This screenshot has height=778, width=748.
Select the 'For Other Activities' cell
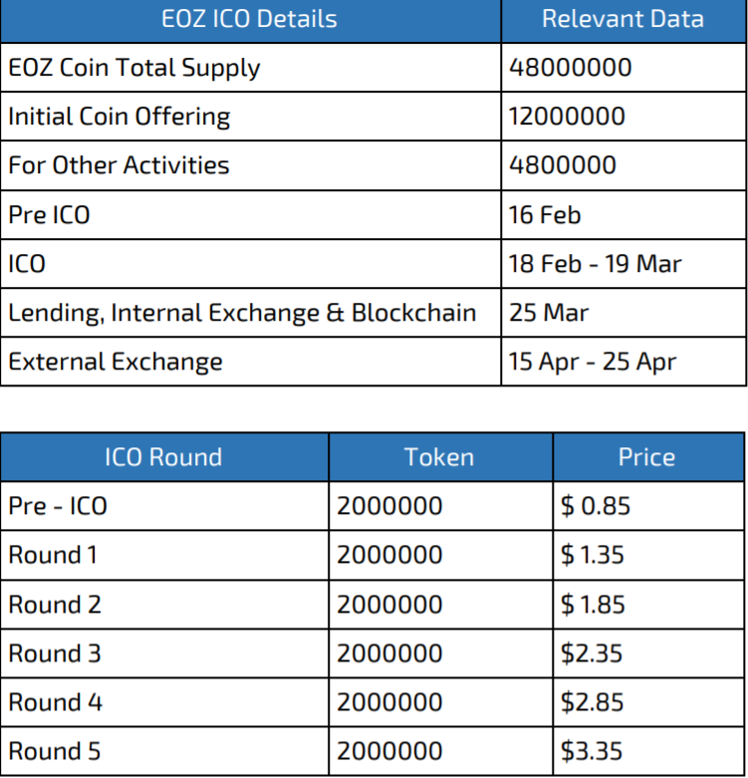pyautogui.click(x=119, y=165)
